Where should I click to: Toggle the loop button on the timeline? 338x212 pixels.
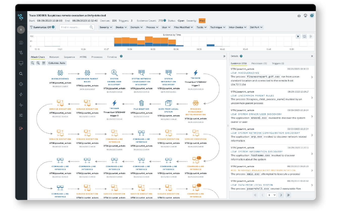(304, 37)
